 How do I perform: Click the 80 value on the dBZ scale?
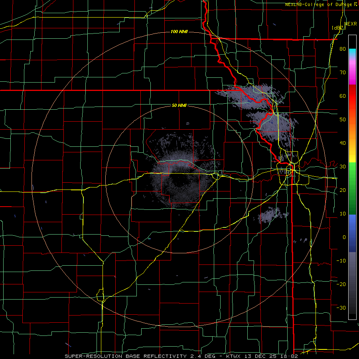pyautogui.click(x=343, y=49)
